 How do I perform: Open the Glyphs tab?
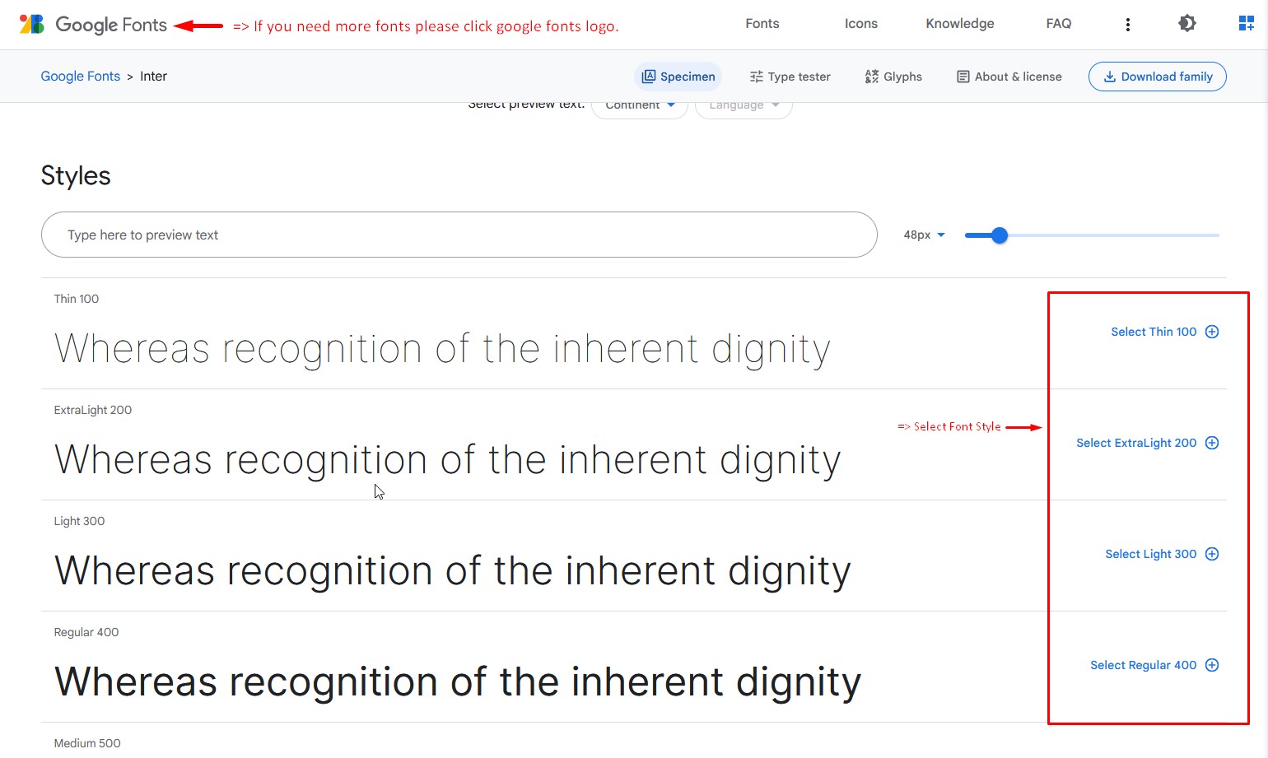[x=893, y=77]
